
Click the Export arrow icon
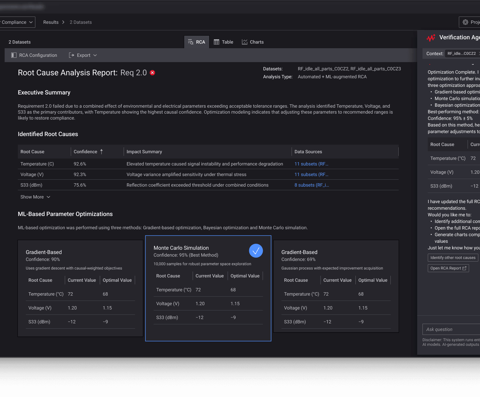tap(71, 55)
